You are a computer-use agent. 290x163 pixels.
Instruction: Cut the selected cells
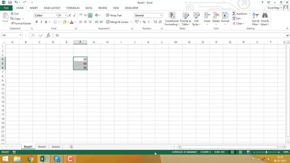14,14
